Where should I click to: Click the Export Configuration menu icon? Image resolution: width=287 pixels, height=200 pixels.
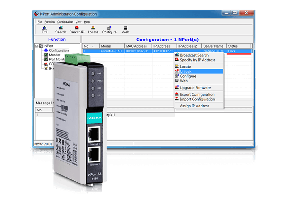pos(177,94)
